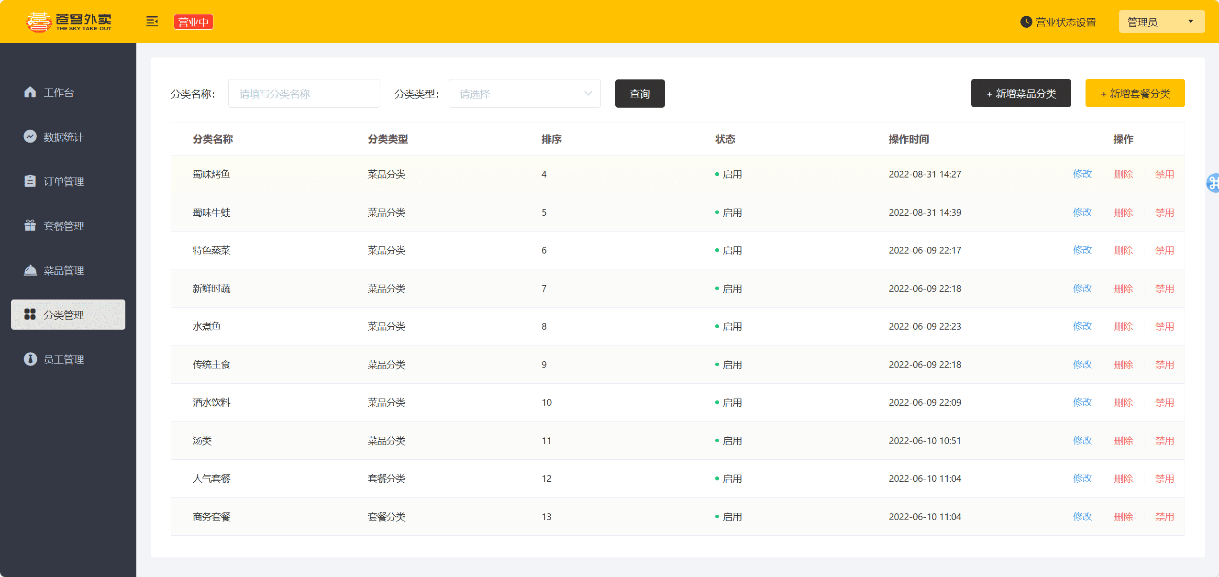Go to 数据统计 menu item
This screenshot has width=1219, height=577.
pos(68,137)
